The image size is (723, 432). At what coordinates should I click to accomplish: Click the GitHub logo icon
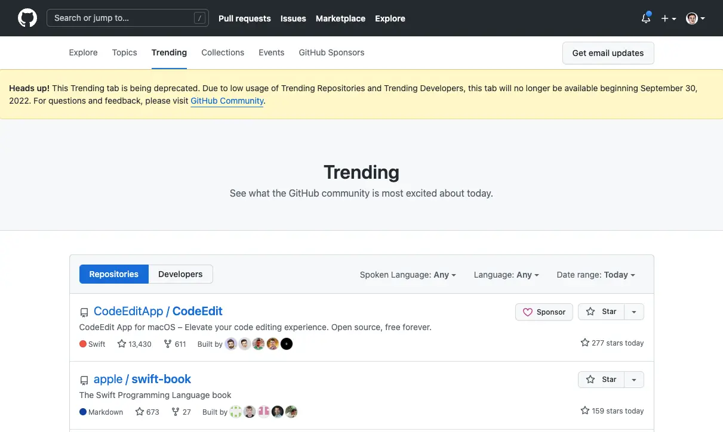click(27, 18)
